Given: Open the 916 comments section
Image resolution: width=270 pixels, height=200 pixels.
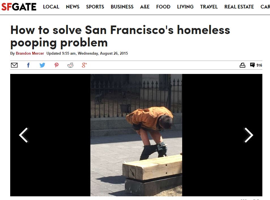Looking at the screenshot, I should (256, 65).
